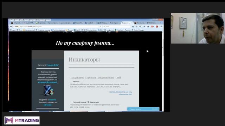Reload the page from the address bar

[x=101, y=27]
